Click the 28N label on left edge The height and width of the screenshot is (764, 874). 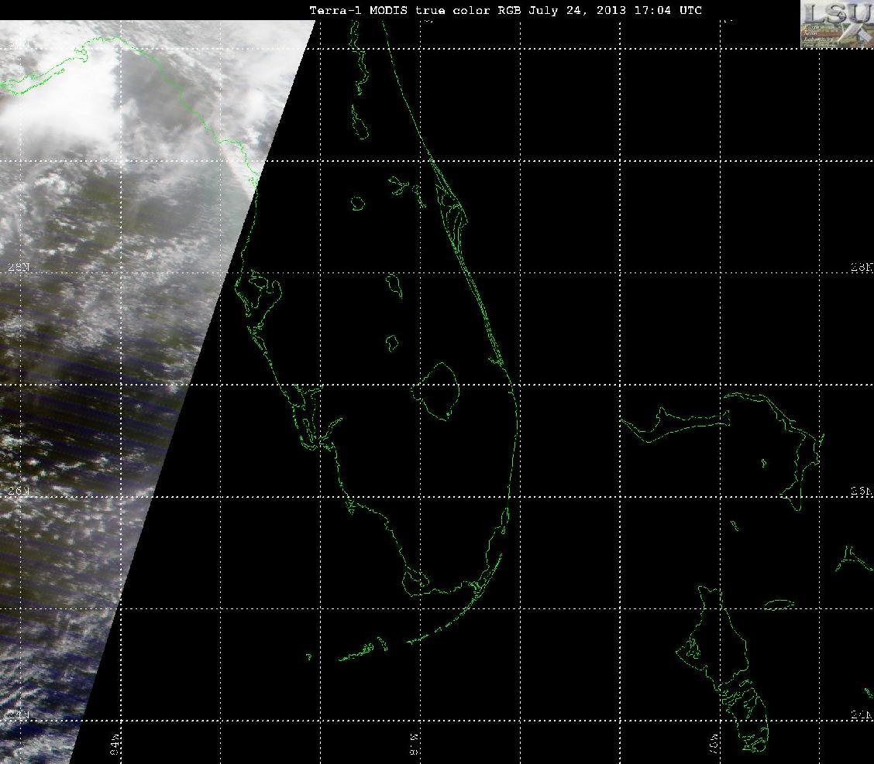[19, 267]
